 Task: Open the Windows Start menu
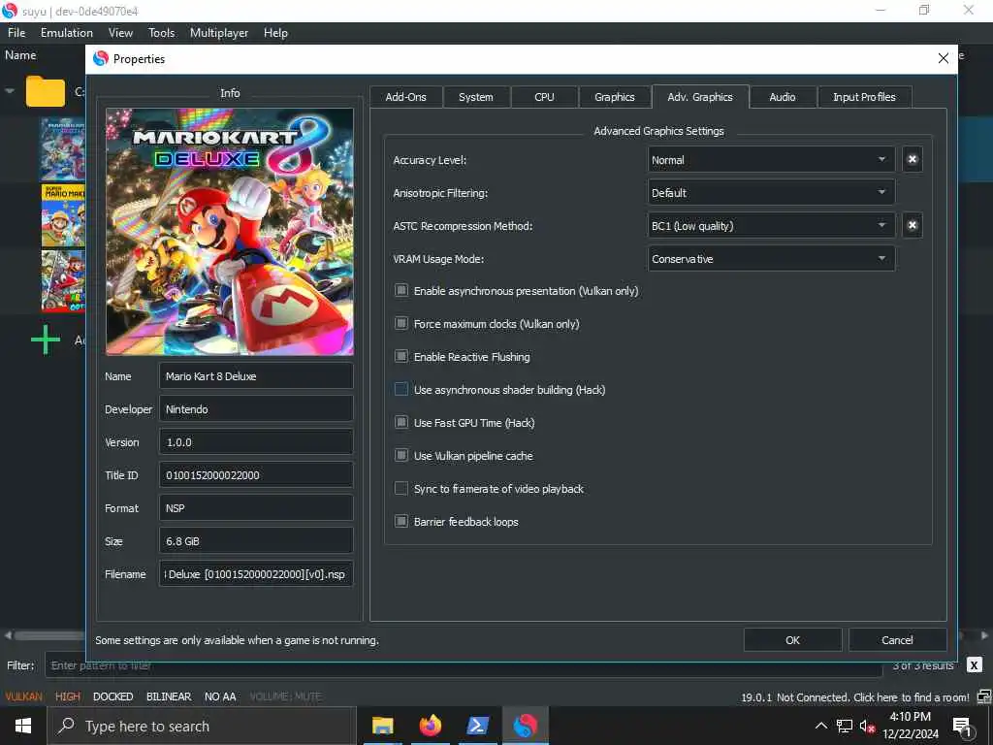coord(23,726)
